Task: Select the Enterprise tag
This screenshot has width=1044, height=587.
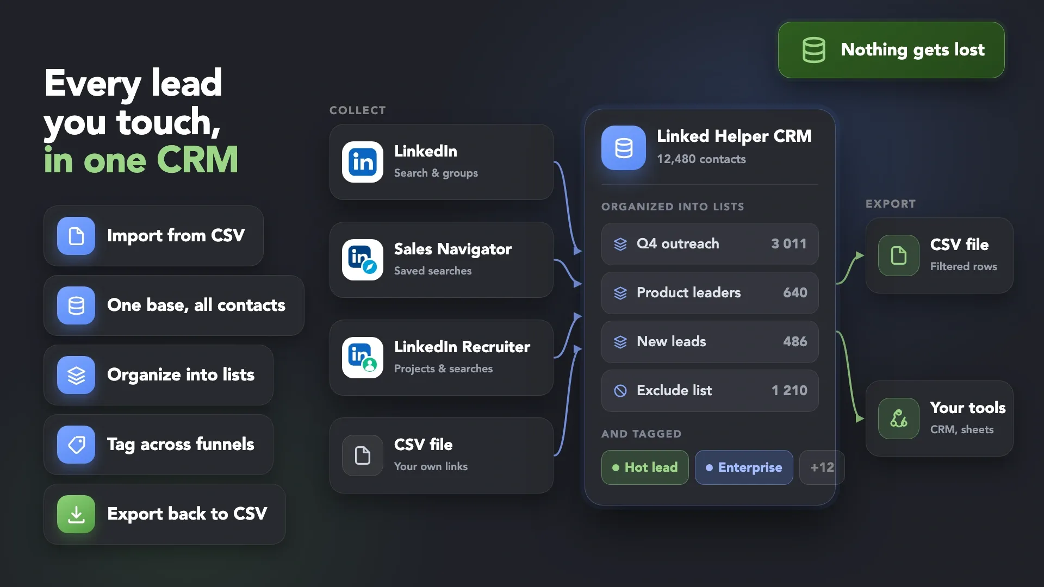Action: (x=744, y=467)
